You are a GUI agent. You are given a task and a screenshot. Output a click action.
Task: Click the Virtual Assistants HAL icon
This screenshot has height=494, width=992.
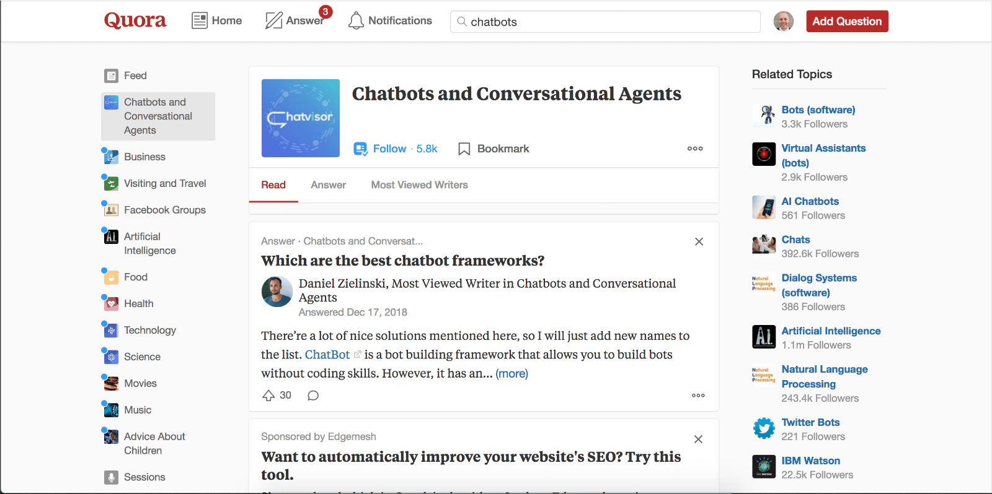click(764, 154)
